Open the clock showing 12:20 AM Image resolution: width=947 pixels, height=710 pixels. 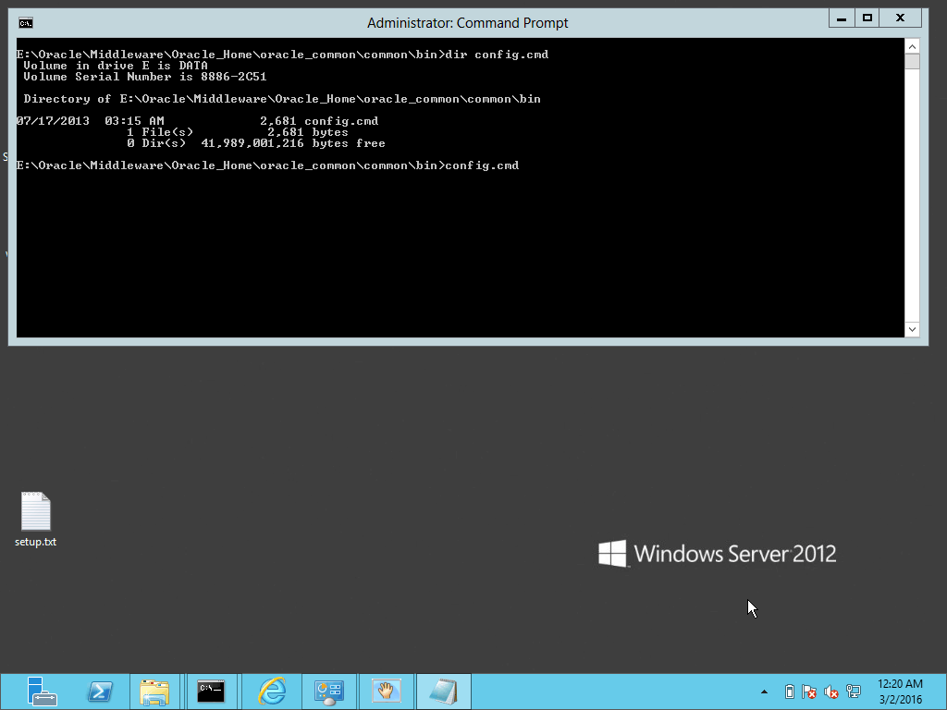[x=899, y=691]
